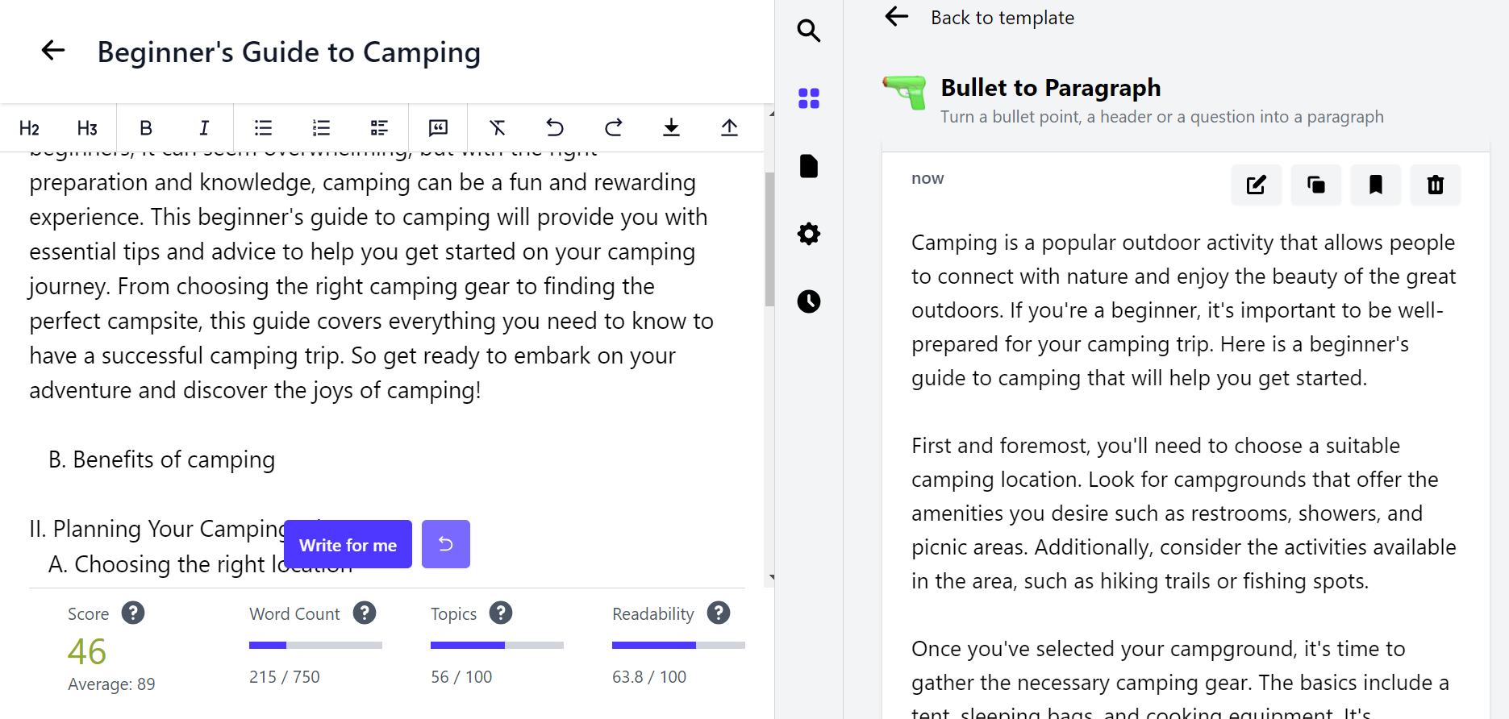Click the purple undo button beside Write for me

click(446, 544)
